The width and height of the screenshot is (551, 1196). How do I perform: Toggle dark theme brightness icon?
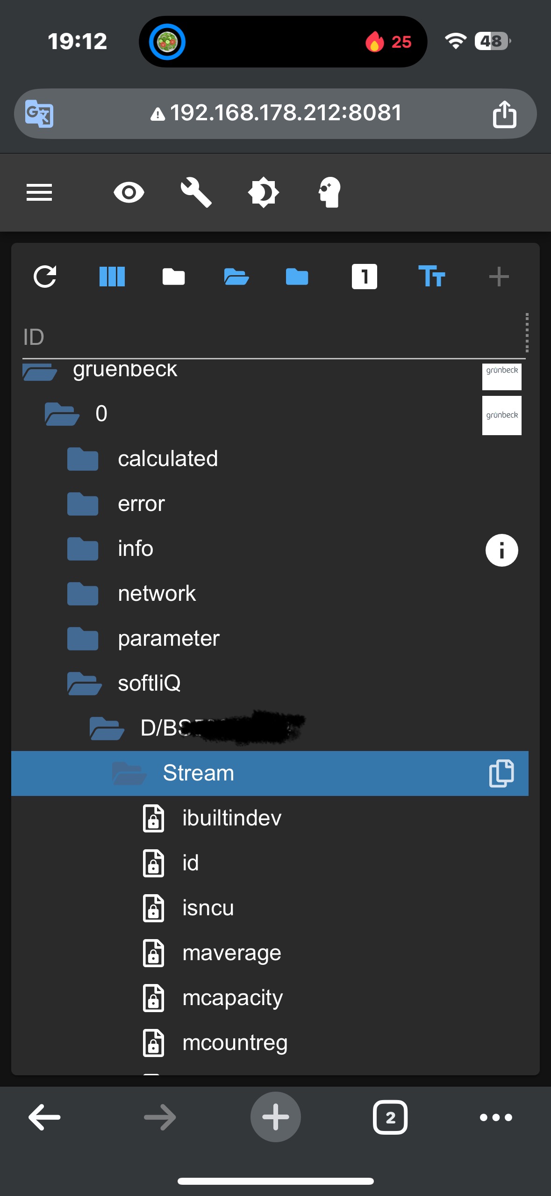click(x=264, y=192)
